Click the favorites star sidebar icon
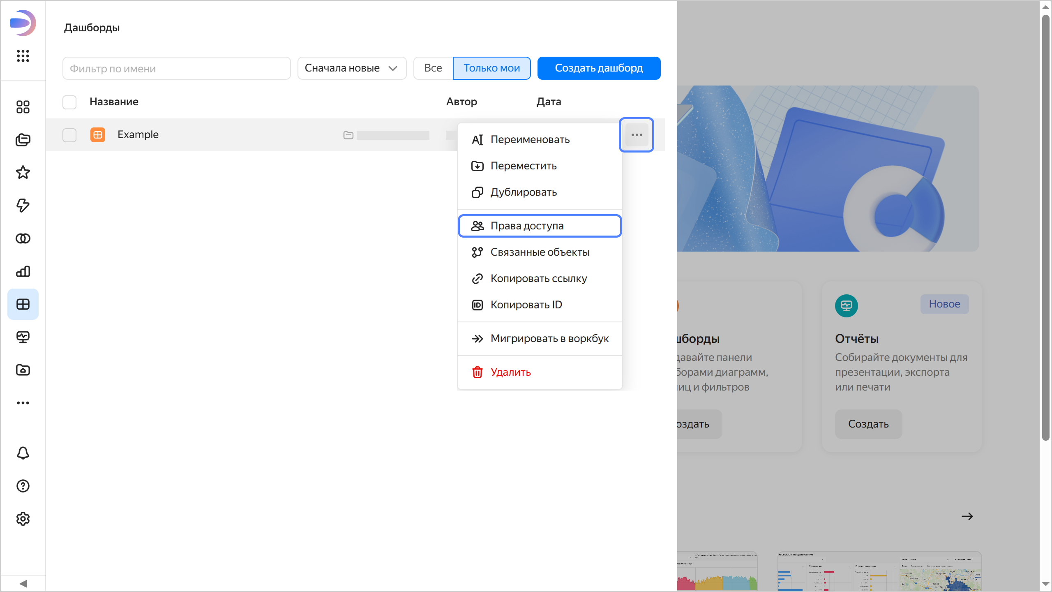 [x=23, y=172]
